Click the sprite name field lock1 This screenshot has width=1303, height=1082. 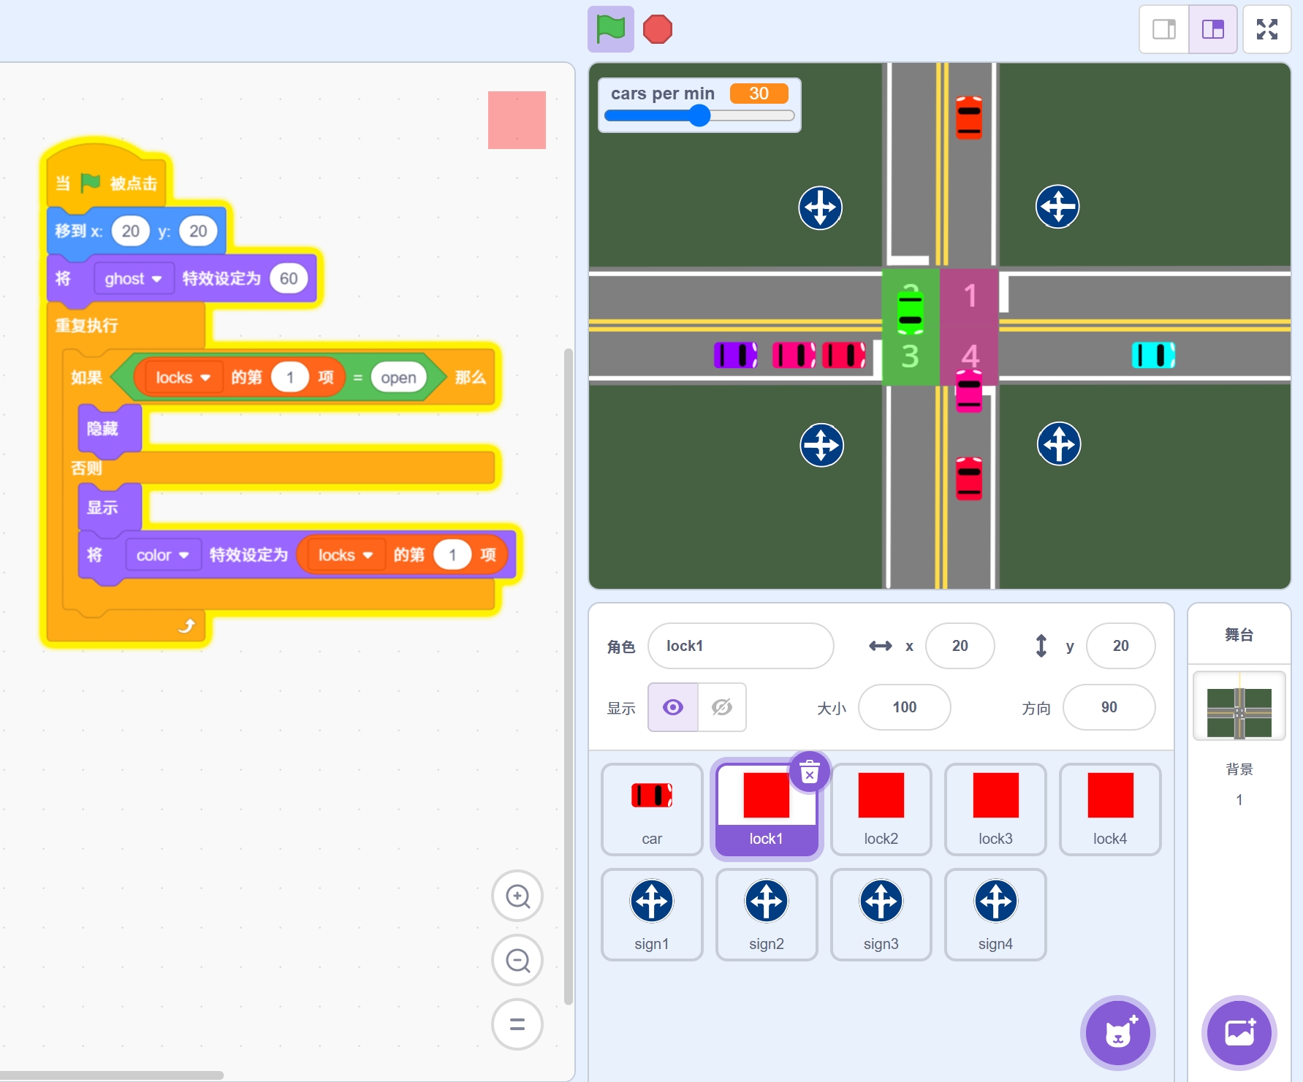pyautogui.click(x=740, y=646)
